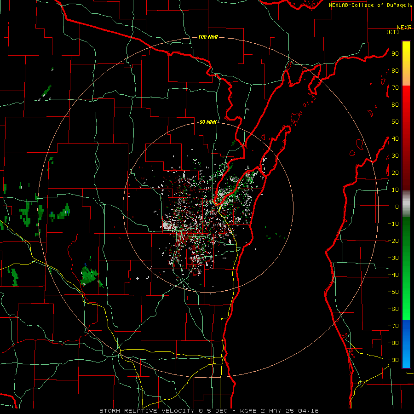Click the positive 90 scale label

[395, 54]
